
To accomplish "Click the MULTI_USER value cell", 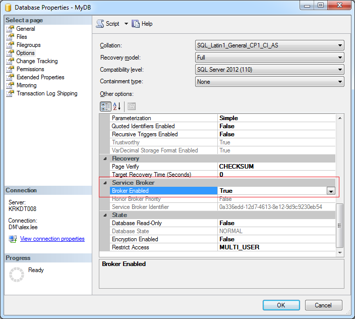I will coord(276,247).
